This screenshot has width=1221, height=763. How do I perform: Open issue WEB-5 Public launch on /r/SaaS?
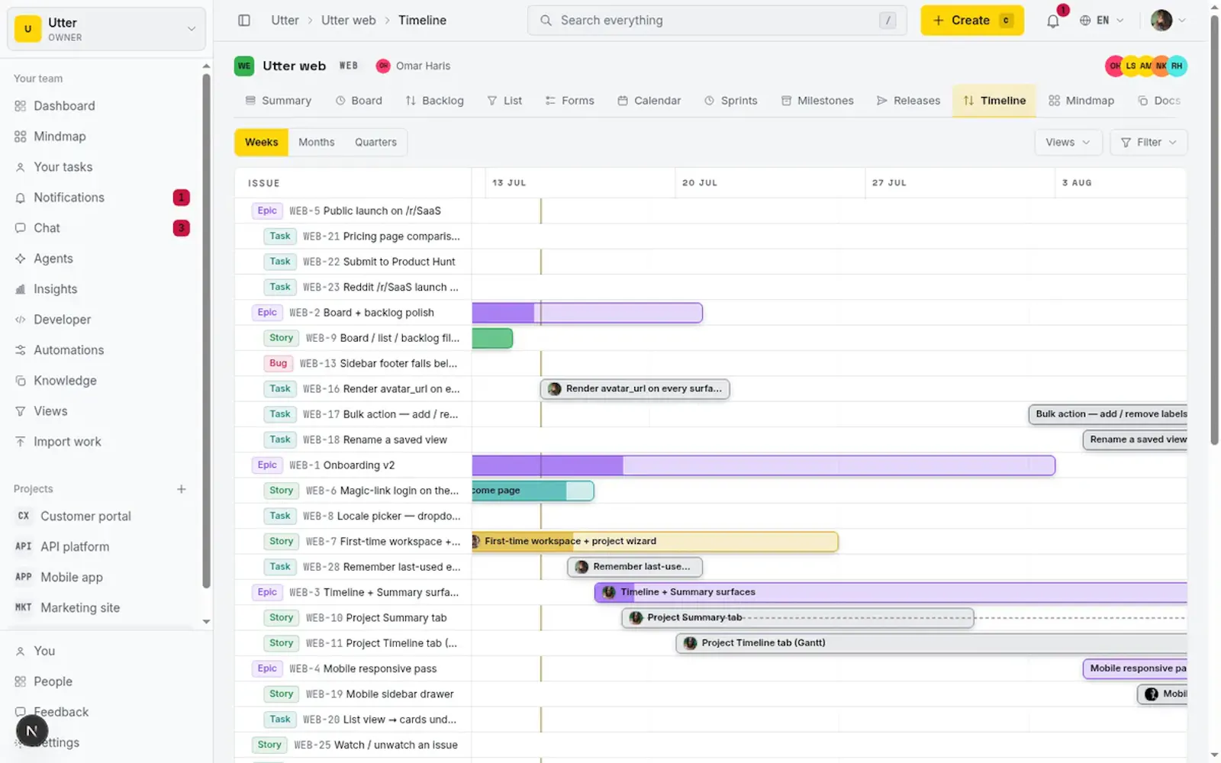point(365,211)
